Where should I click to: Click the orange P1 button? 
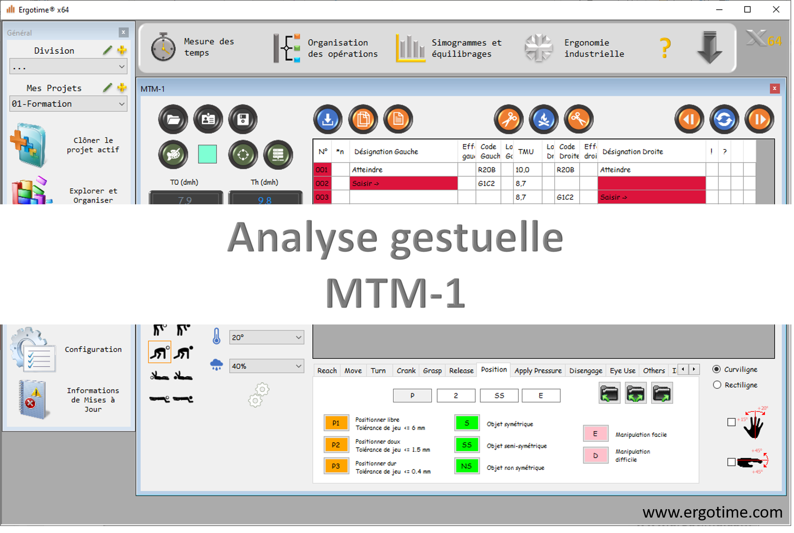[x=336, y=423]
